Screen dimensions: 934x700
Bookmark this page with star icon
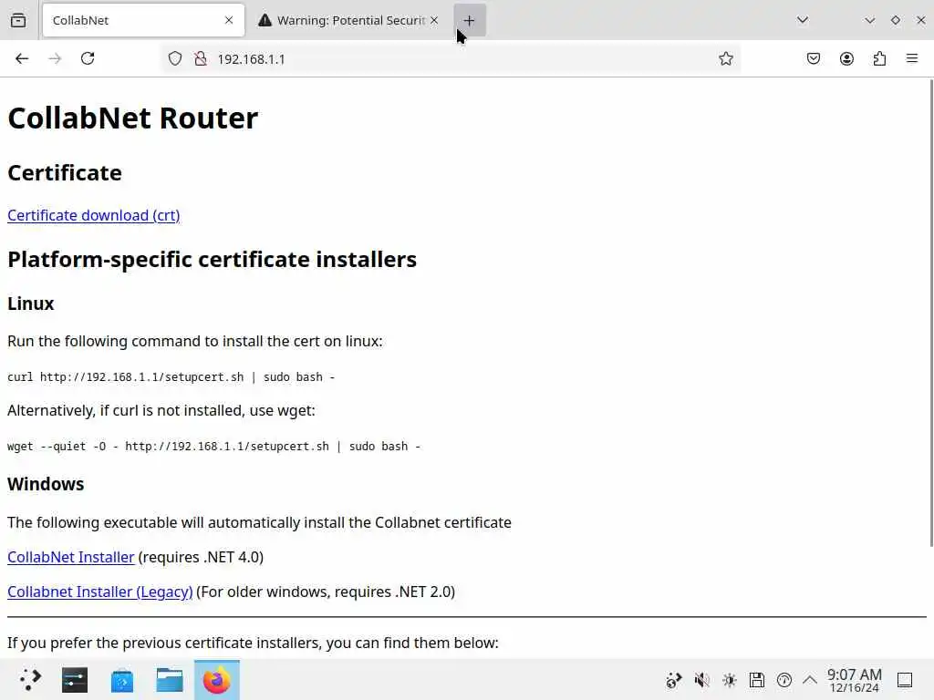coord(725,58)
